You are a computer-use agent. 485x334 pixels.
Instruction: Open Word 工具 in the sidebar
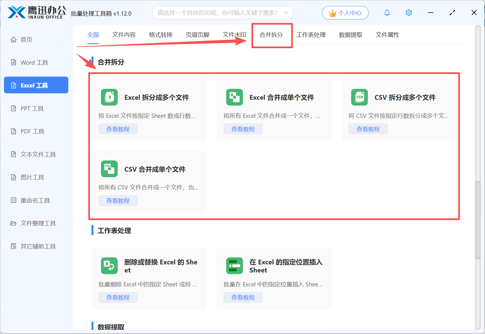(34, 63)
